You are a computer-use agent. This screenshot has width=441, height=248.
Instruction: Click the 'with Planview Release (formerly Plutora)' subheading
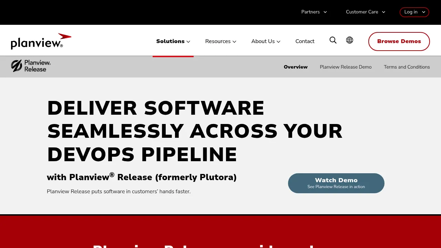point(142,177)
